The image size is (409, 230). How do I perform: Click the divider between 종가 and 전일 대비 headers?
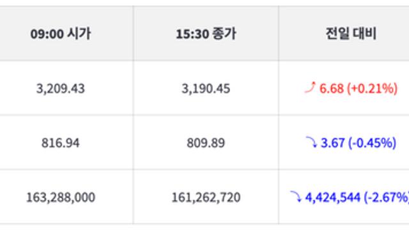(279, 33)
